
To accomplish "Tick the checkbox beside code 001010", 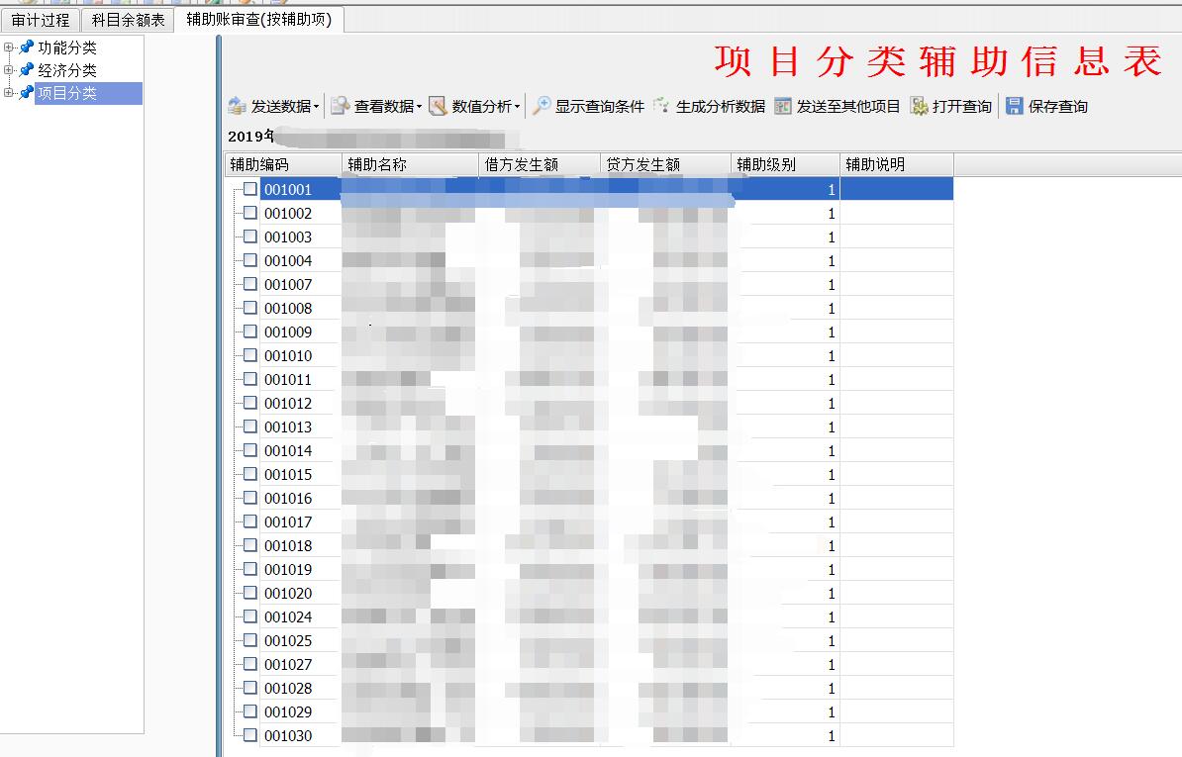I will point(250,355).
